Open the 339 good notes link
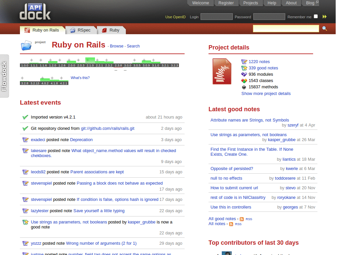Screen dimensions: 340x255 pos(263,68)
